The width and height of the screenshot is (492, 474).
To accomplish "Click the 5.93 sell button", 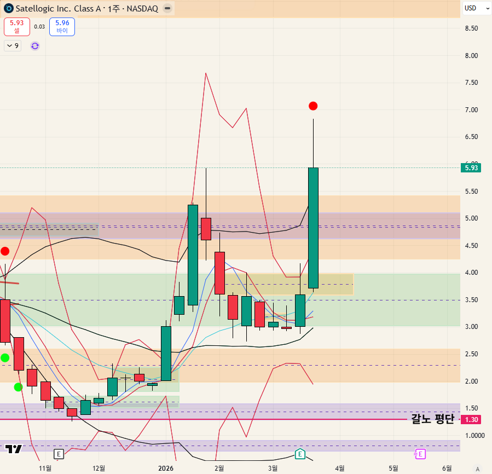I will (17, 27).
